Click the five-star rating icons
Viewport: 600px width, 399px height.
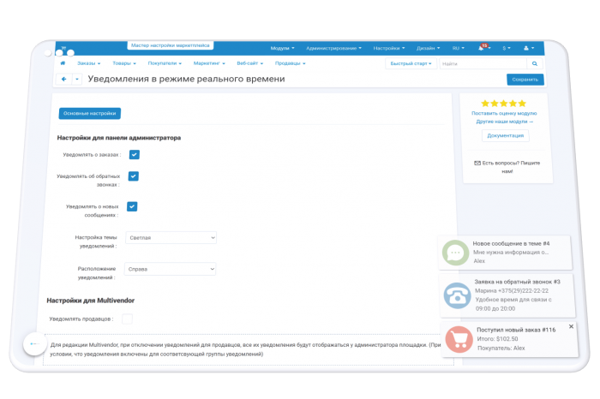[504, 104]
